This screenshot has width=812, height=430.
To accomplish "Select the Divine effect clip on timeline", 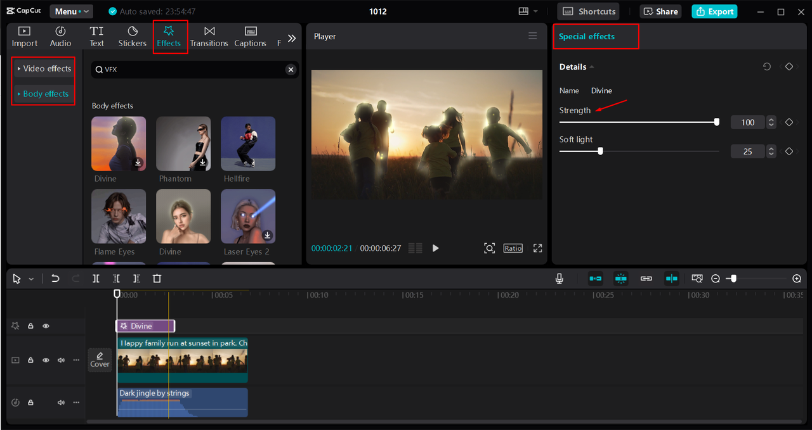I will click(145, 326).
